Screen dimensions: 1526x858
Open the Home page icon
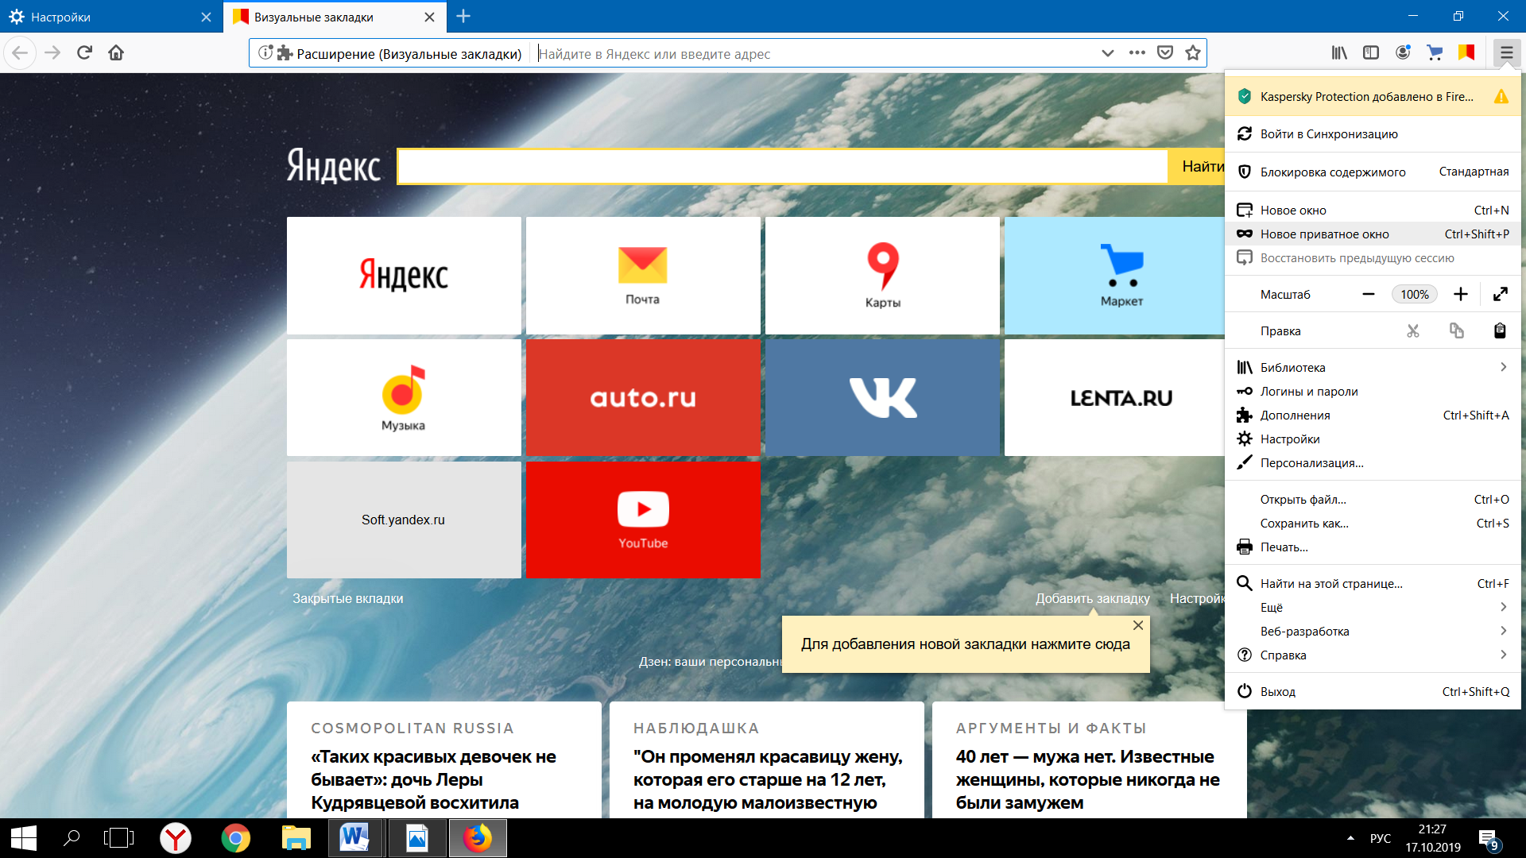point(116,53)
